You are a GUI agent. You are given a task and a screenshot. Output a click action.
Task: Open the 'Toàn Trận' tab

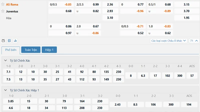tap(31, 50)
